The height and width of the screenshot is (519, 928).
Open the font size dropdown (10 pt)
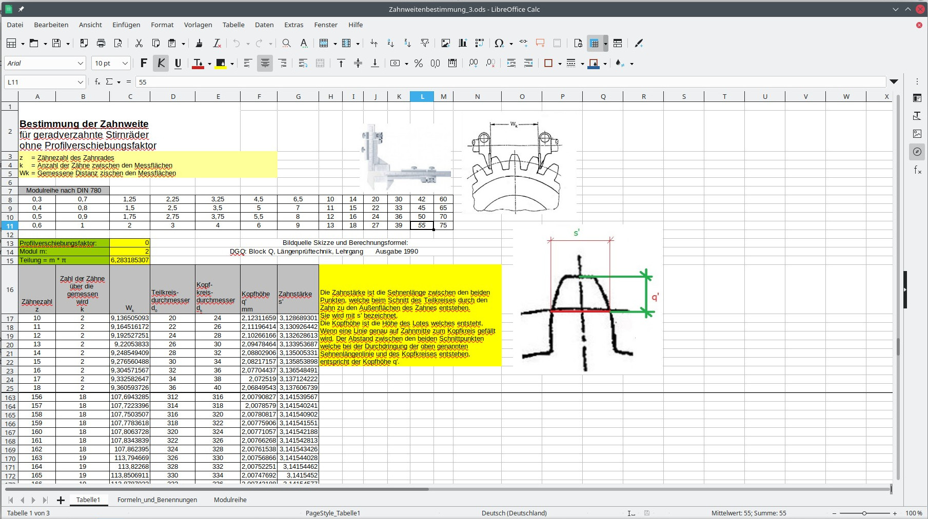coord(125,64)
